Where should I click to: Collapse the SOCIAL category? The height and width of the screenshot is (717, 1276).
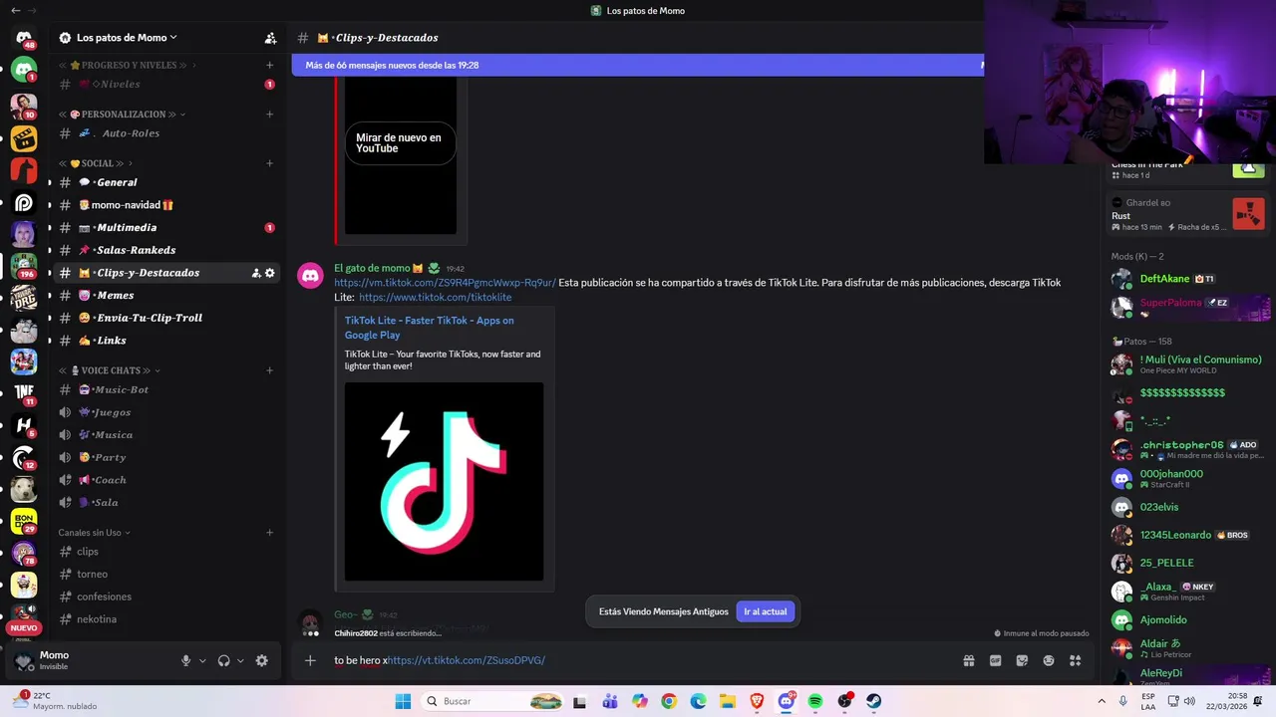pos(96,163)
